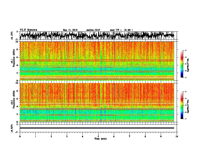Screen dimensions: 199x153
Task: Click the ch.2 frequency tick "10"
Action: 17,83
